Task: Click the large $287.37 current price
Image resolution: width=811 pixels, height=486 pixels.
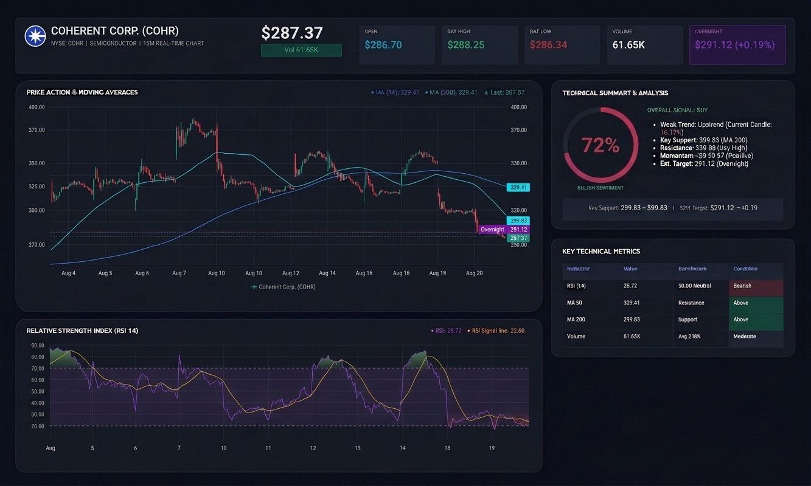Action: tap(292, 33)
